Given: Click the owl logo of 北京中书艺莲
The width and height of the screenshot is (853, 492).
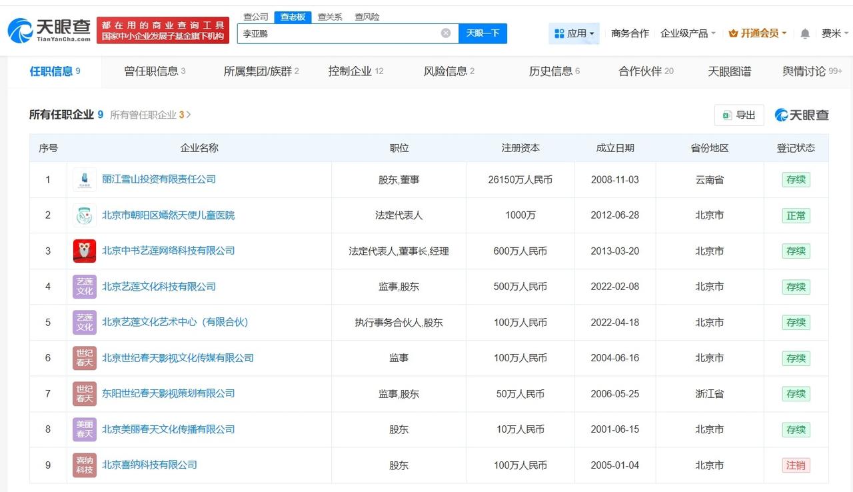Looking at the screenshot, I should point(84,251).
